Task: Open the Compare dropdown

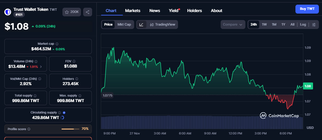Action: pos(232,24)
